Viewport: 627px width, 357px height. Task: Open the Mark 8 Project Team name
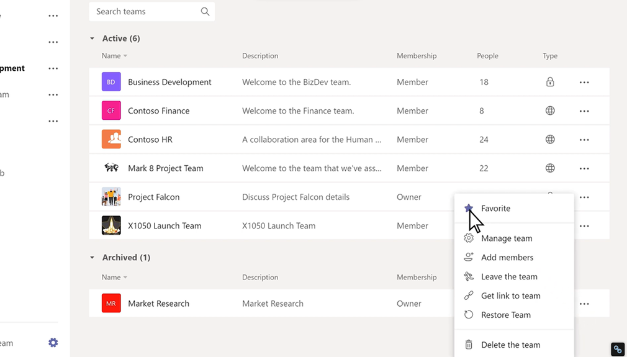[x=166, y=168]
